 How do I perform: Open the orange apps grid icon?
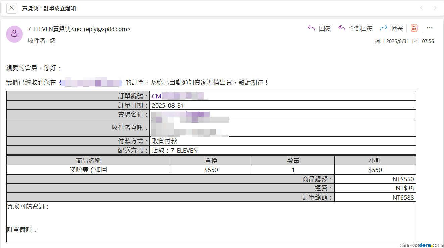(414, 28)
